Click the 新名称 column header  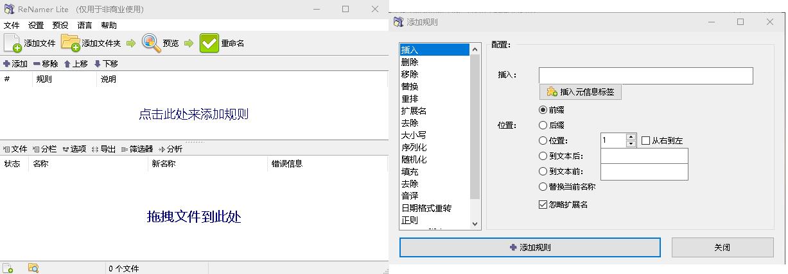(207, 164)
